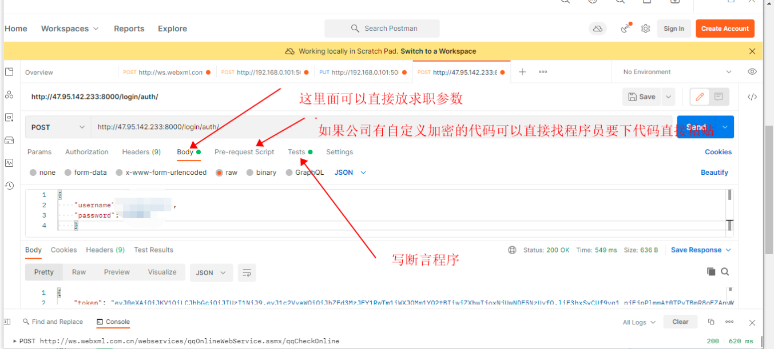Open the All Logs filter dropdown
Viewport: 774px width, 349px height.
[639, 322]
